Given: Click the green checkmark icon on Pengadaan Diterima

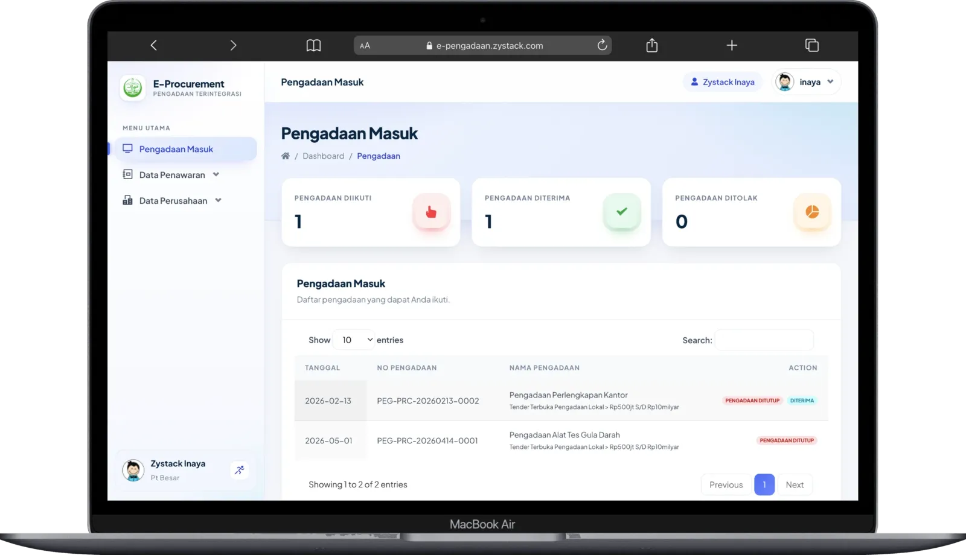Looking at the screenshot, I should point(622,212).
